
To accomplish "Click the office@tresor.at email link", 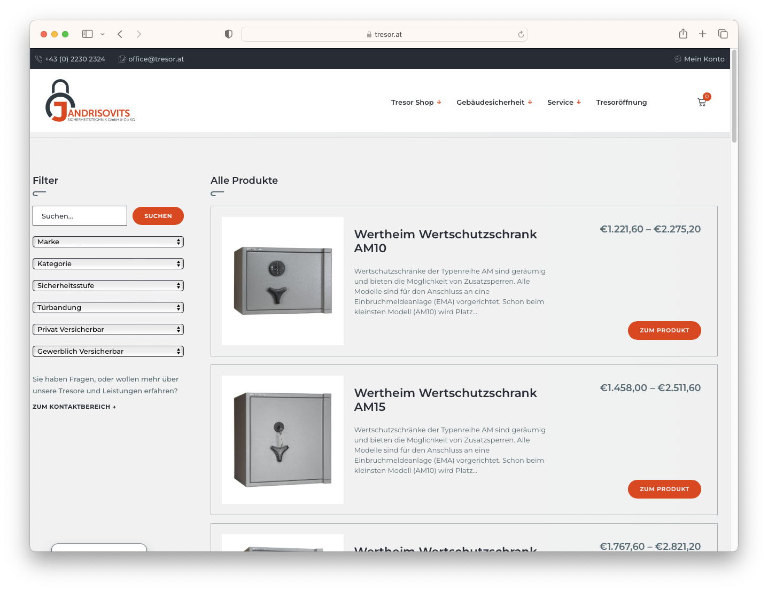I will pyautogui.click(x=156, y=59).
